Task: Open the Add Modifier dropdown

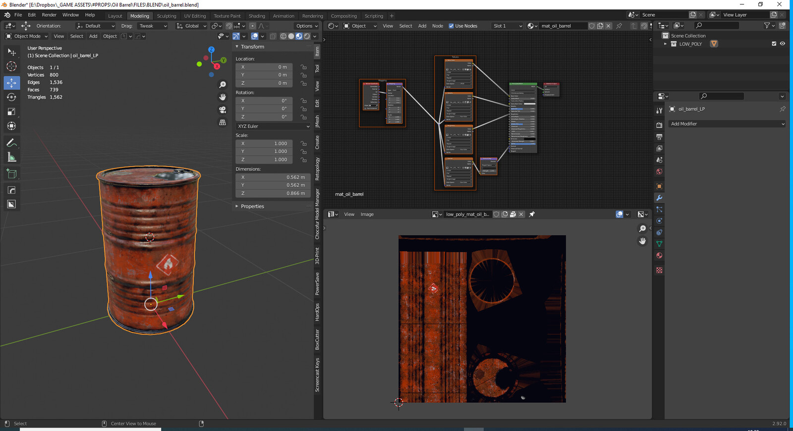Action: tap(727, 124)
